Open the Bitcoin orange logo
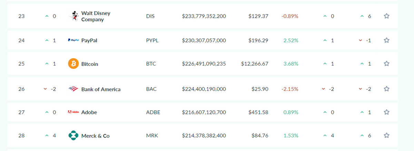Image resolution: width=414 pixels, height=151 pixels. [x=73, y=64]
